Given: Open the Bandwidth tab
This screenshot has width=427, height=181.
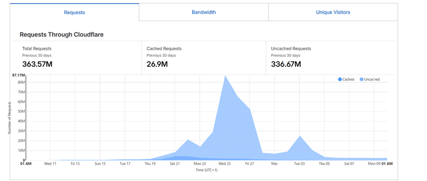Looking at the screenshot, I should coord(204,12).
